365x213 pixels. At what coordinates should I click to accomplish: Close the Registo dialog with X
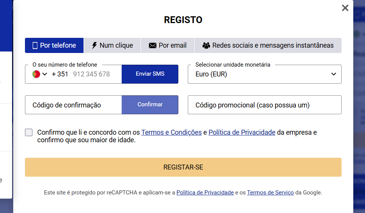coord(345,8)
